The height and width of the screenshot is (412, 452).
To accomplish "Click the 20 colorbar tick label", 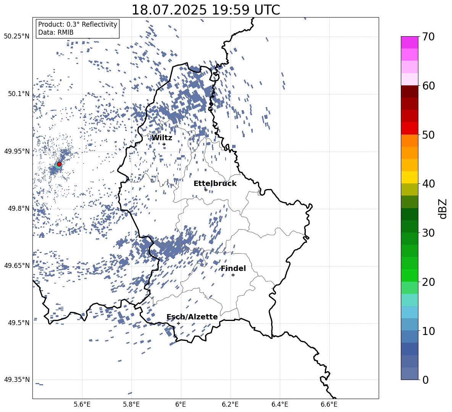I will [428, 282].
